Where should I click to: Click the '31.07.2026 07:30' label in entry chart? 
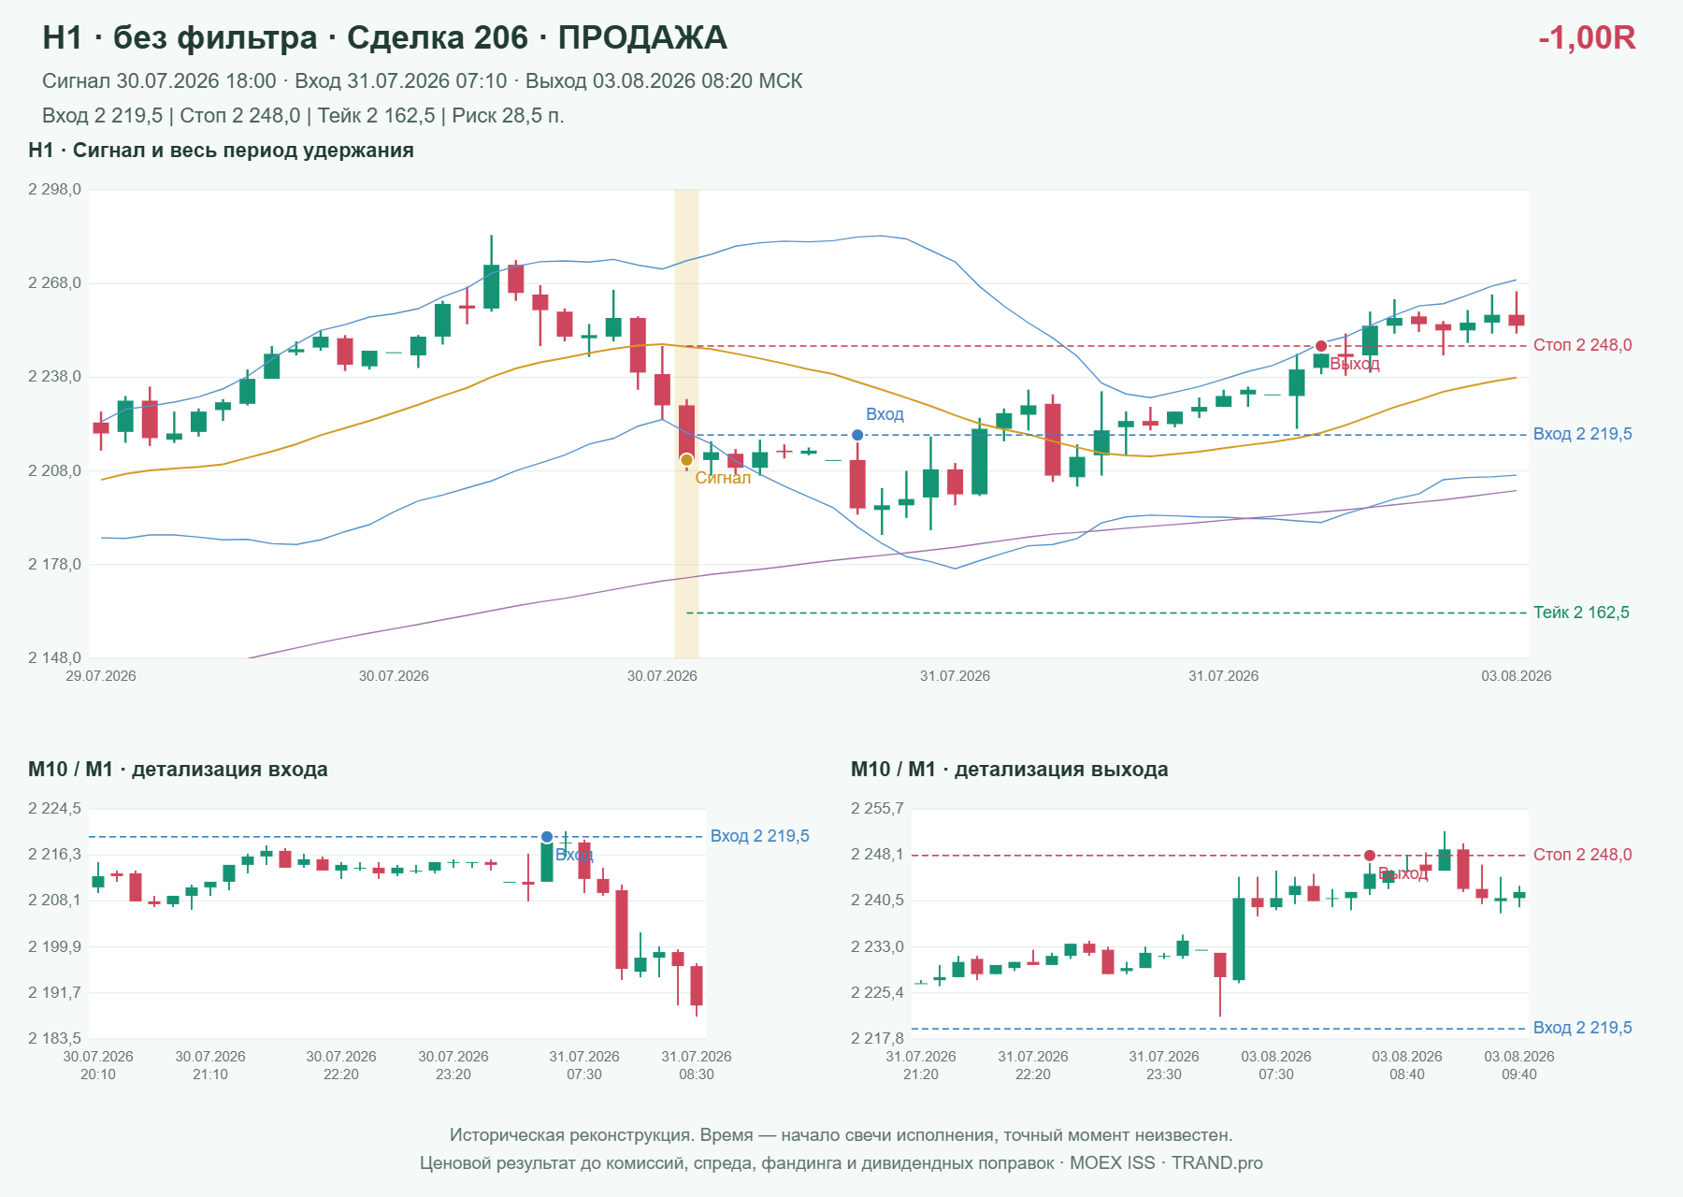tap(584, 1065)
